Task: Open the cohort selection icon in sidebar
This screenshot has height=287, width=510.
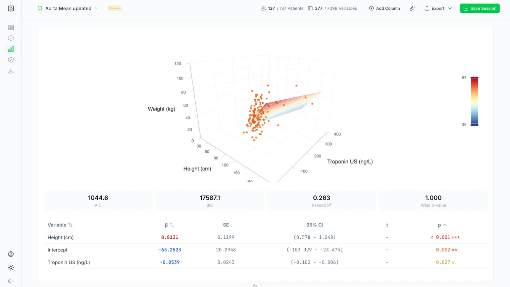Action: (11, 38)
